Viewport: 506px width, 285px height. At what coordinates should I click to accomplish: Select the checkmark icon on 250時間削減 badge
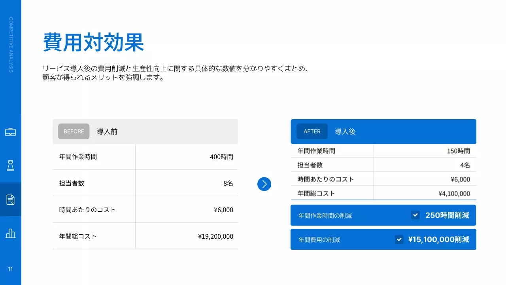point(415,215)
